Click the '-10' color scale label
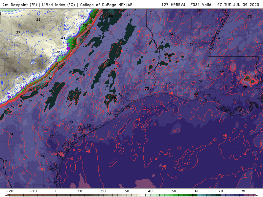 click(x=33, y=191)
